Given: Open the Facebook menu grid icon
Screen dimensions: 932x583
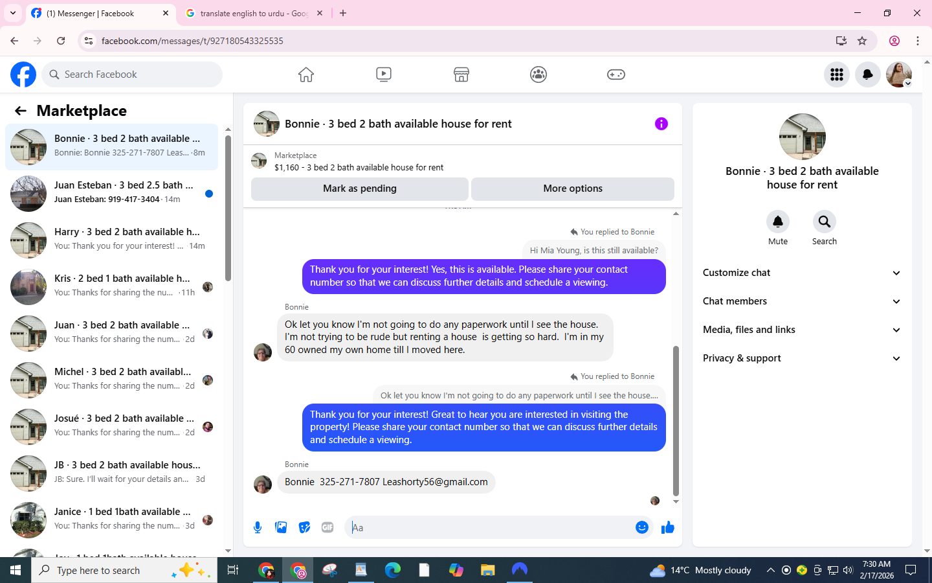Looking at the screenshot, I should pos(837,74).
